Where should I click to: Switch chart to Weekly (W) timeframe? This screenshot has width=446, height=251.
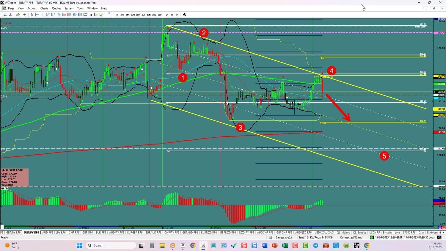click(172, 15)
